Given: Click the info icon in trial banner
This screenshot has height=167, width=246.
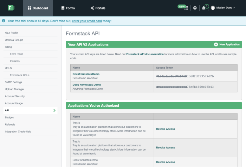Looking at the screenshot, I should 4,21.
